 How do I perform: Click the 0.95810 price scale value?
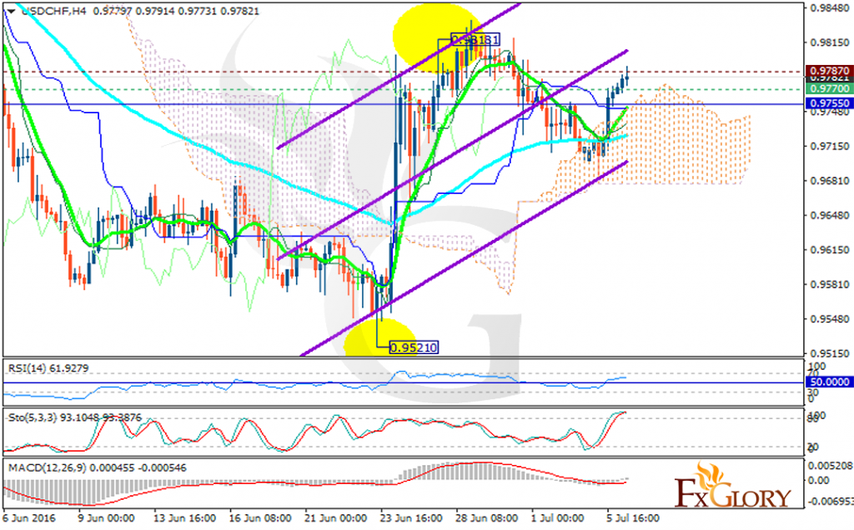pyautogui.click(x=830, y=284)
